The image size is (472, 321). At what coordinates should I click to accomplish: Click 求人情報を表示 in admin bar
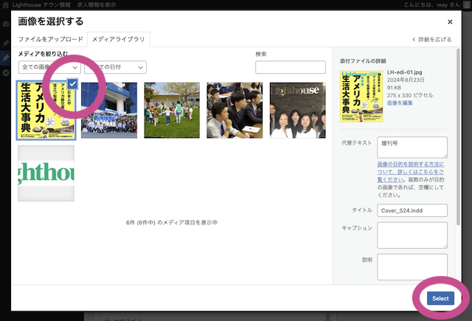[x=97, y=5]
